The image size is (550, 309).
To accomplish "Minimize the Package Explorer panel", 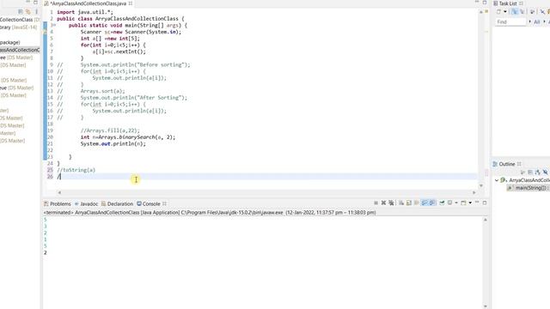I will (28, 2).
